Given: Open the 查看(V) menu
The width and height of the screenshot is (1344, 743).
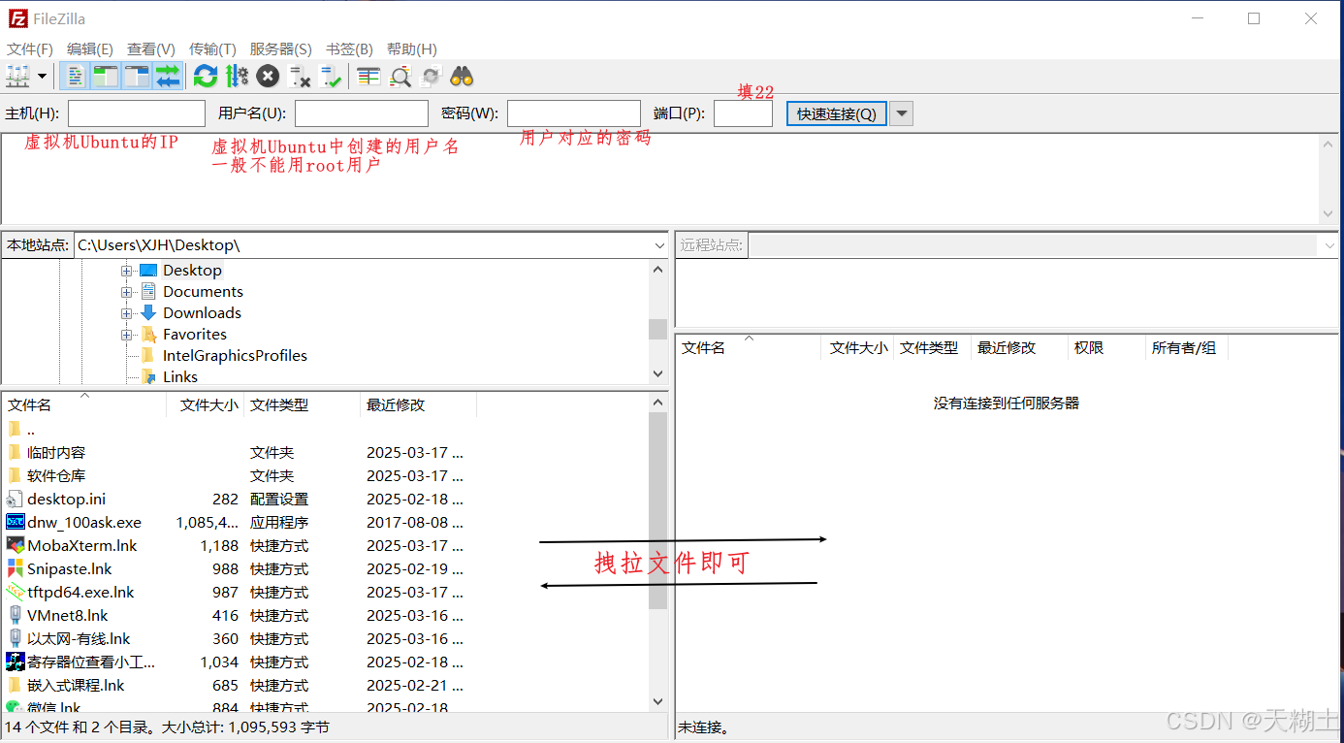Looking at the screenshot, I should 151,48.
